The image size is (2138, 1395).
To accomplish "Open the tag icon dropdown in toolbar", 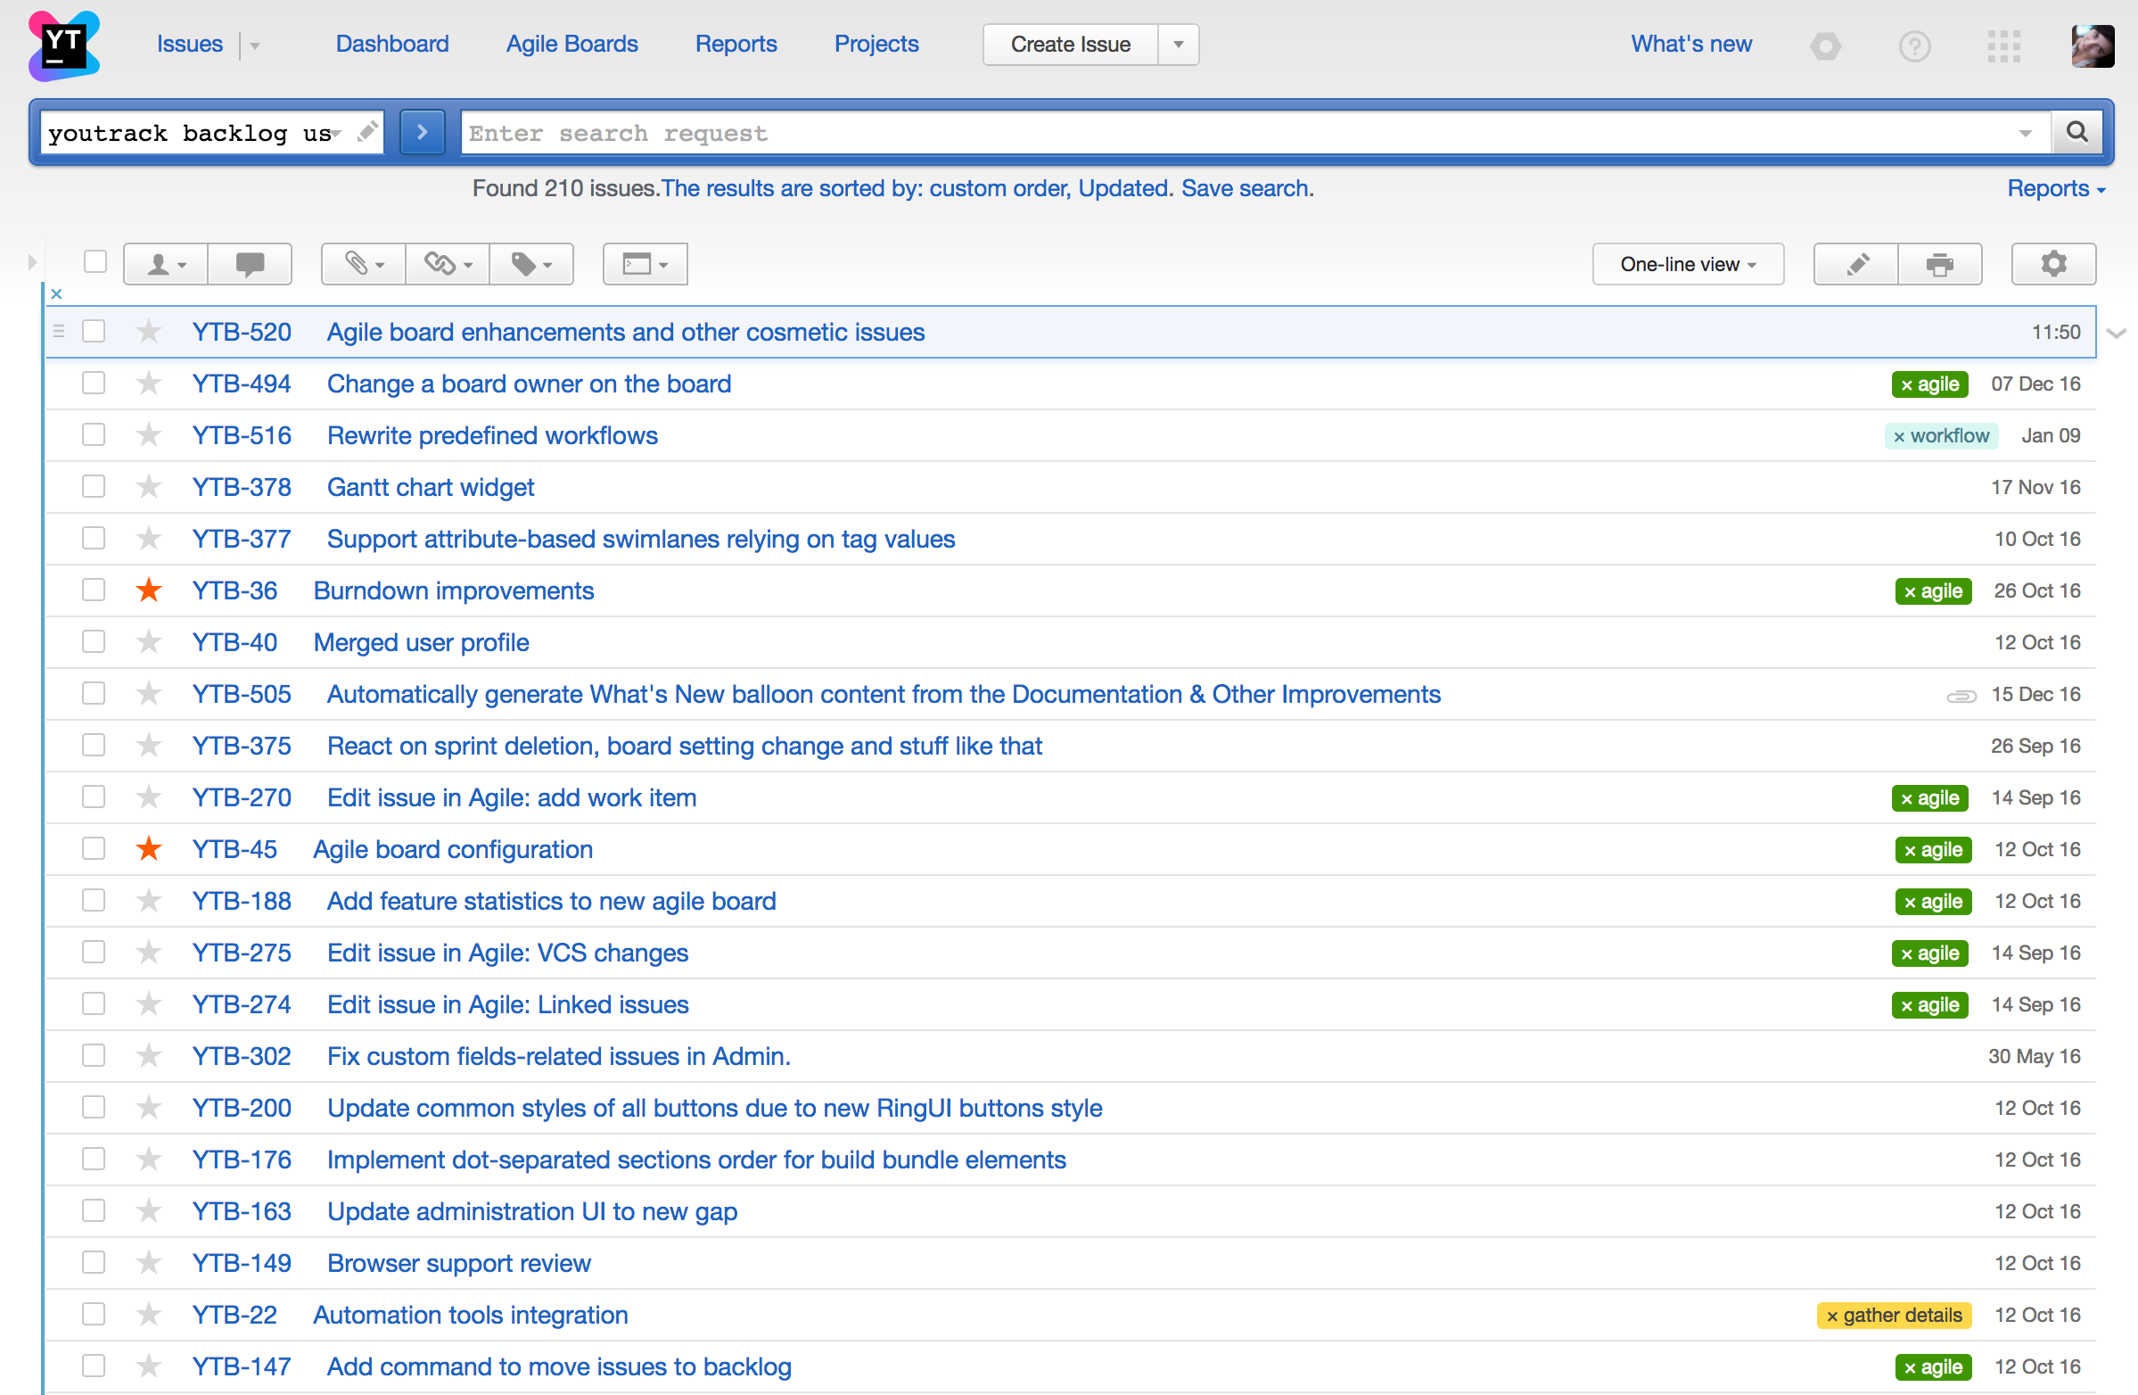I will [x=530, y=264].
